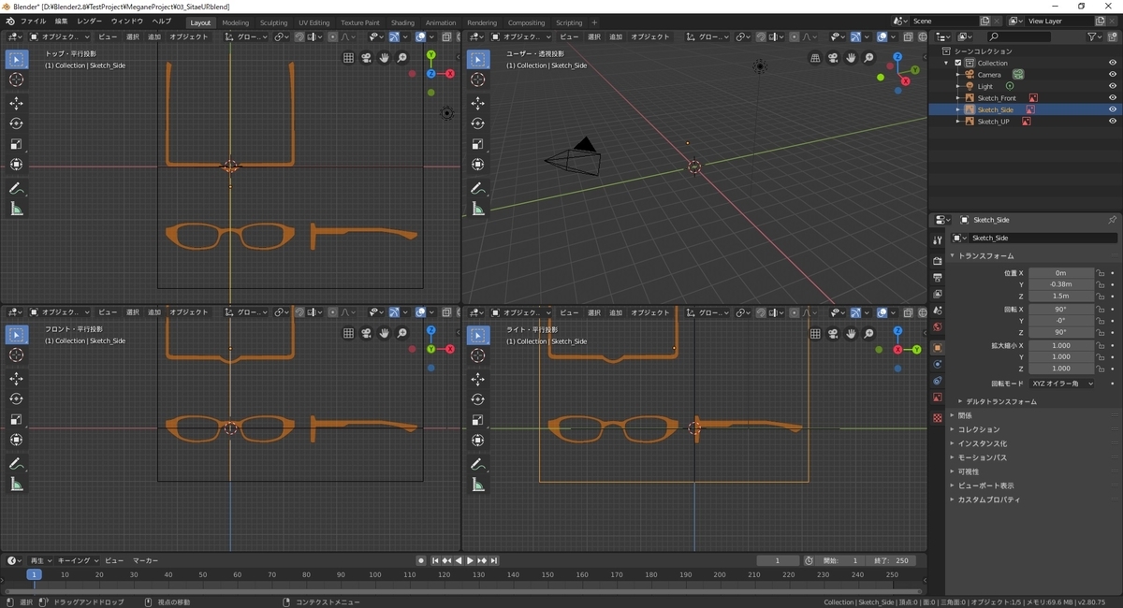Open outliner filter dropdown
The height and width of the screenshot is (608, 1123).
1095,36
